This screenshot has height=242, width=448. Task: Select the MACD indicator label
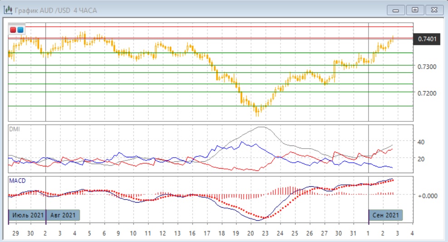pyautogui.click(x=17, y=181)
